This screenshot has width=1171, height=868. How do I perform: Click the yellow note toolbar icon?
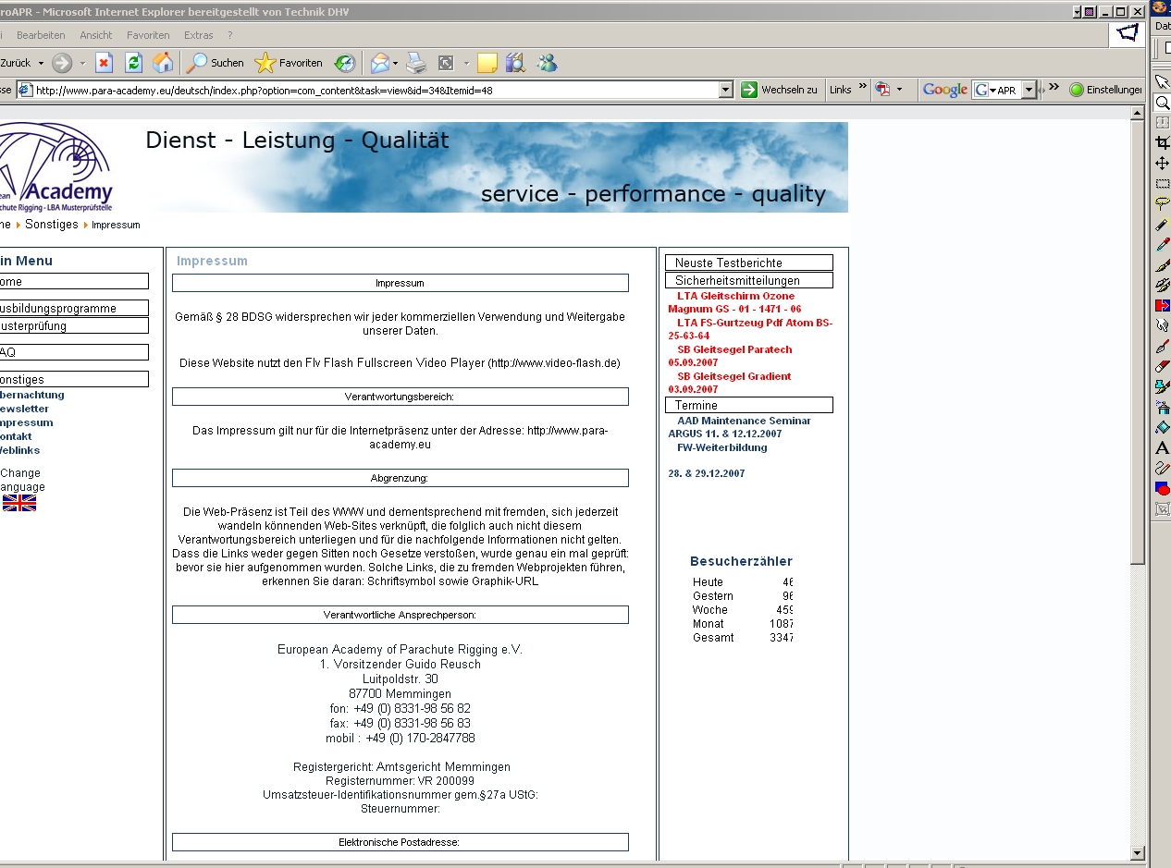(x=487, y=63)
